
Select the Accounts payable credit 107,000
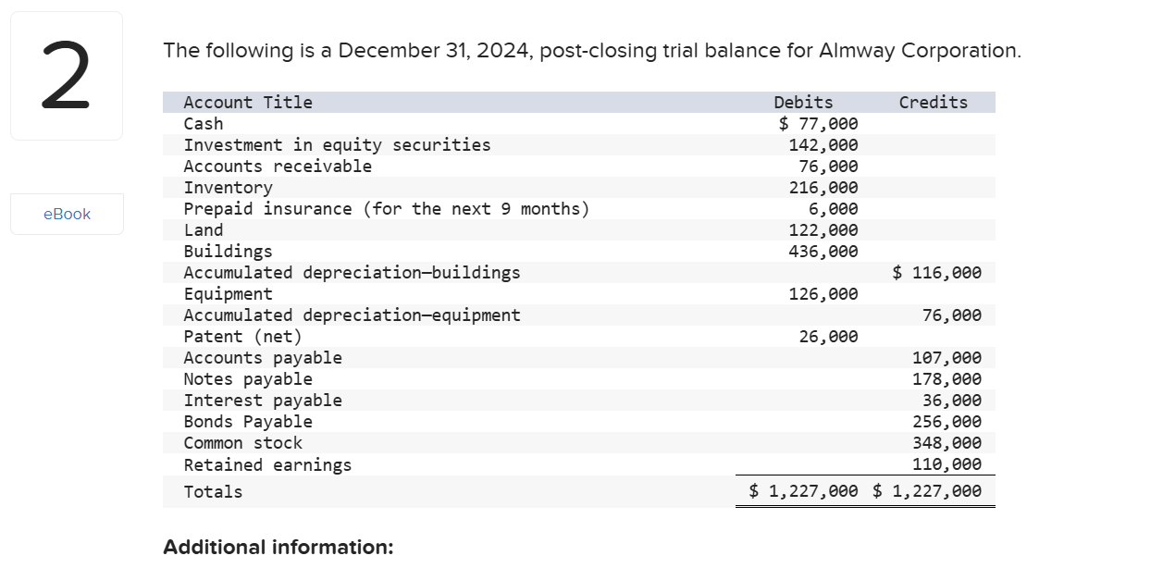pos(953,357)
